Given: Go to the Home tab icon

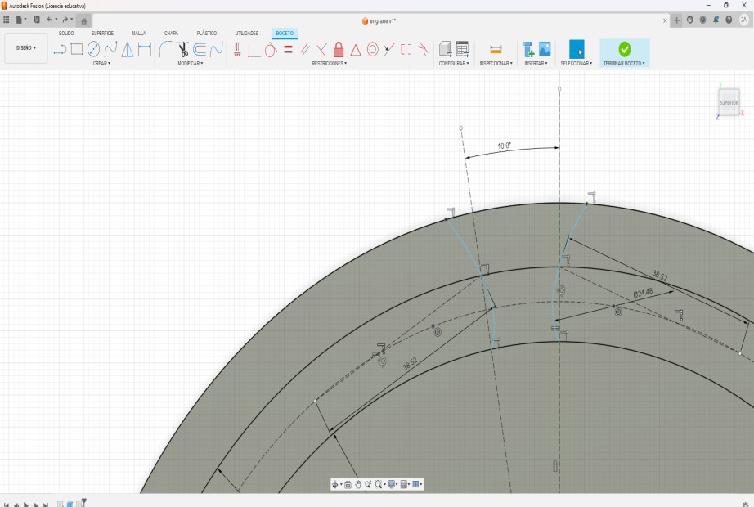Looking at the screenshot, I should (83, 20).
